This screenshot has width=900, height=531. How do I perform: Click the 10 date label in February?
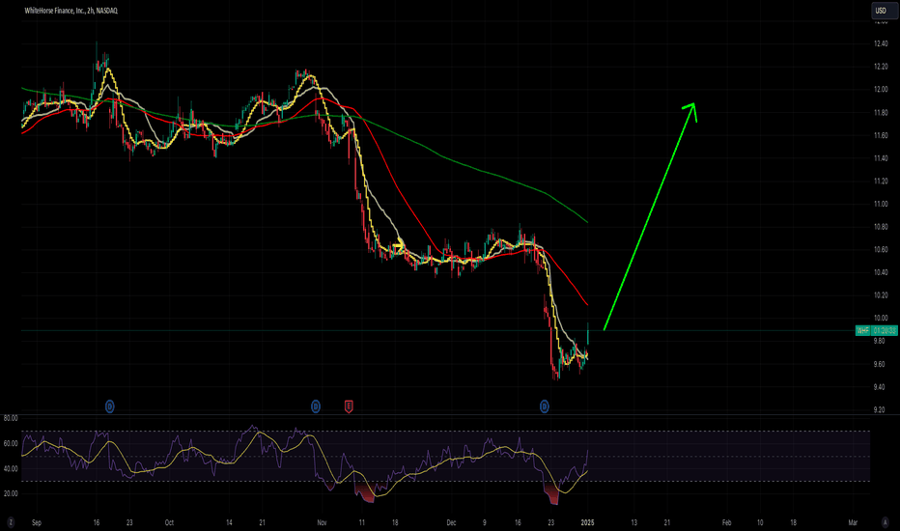(760, 523)
